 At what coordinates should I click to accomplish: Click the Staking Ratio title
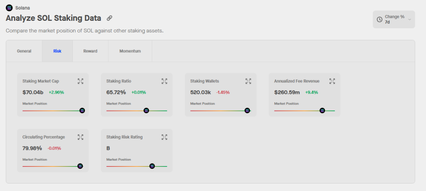[x=119, y=81]
